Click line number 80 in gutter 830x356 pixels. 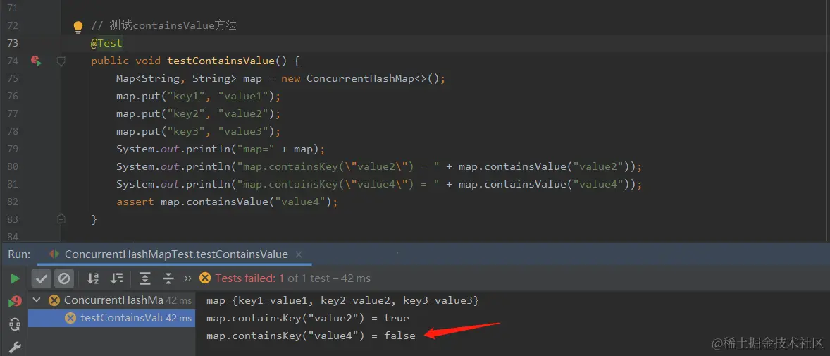tap(13, 166)
